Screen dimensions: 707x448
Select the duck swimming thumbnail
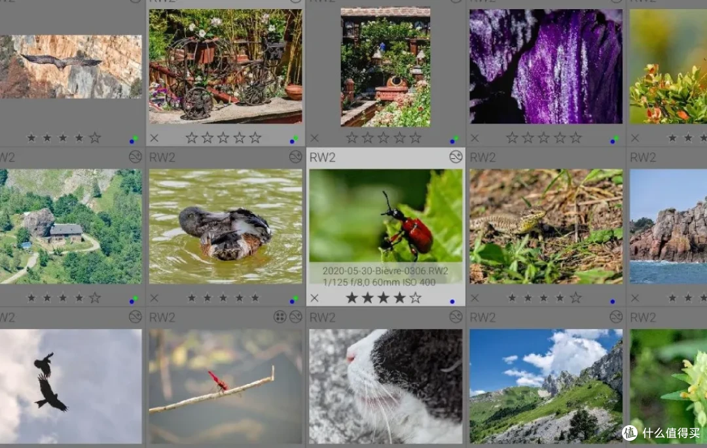coord(225,226)
